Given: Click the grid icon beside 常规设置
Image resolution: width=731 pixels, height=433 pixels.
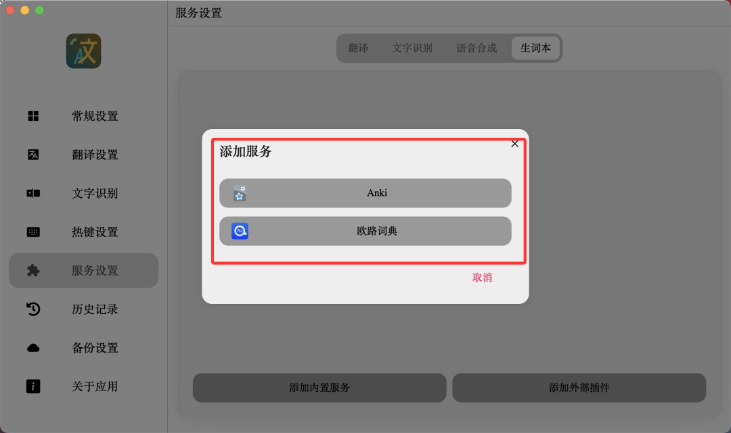Looking at the screenshot, I should tap(33, 116).
